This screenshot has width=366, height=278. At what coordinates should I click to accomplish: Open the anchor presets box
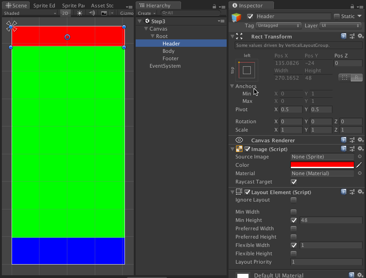(247, 70)
